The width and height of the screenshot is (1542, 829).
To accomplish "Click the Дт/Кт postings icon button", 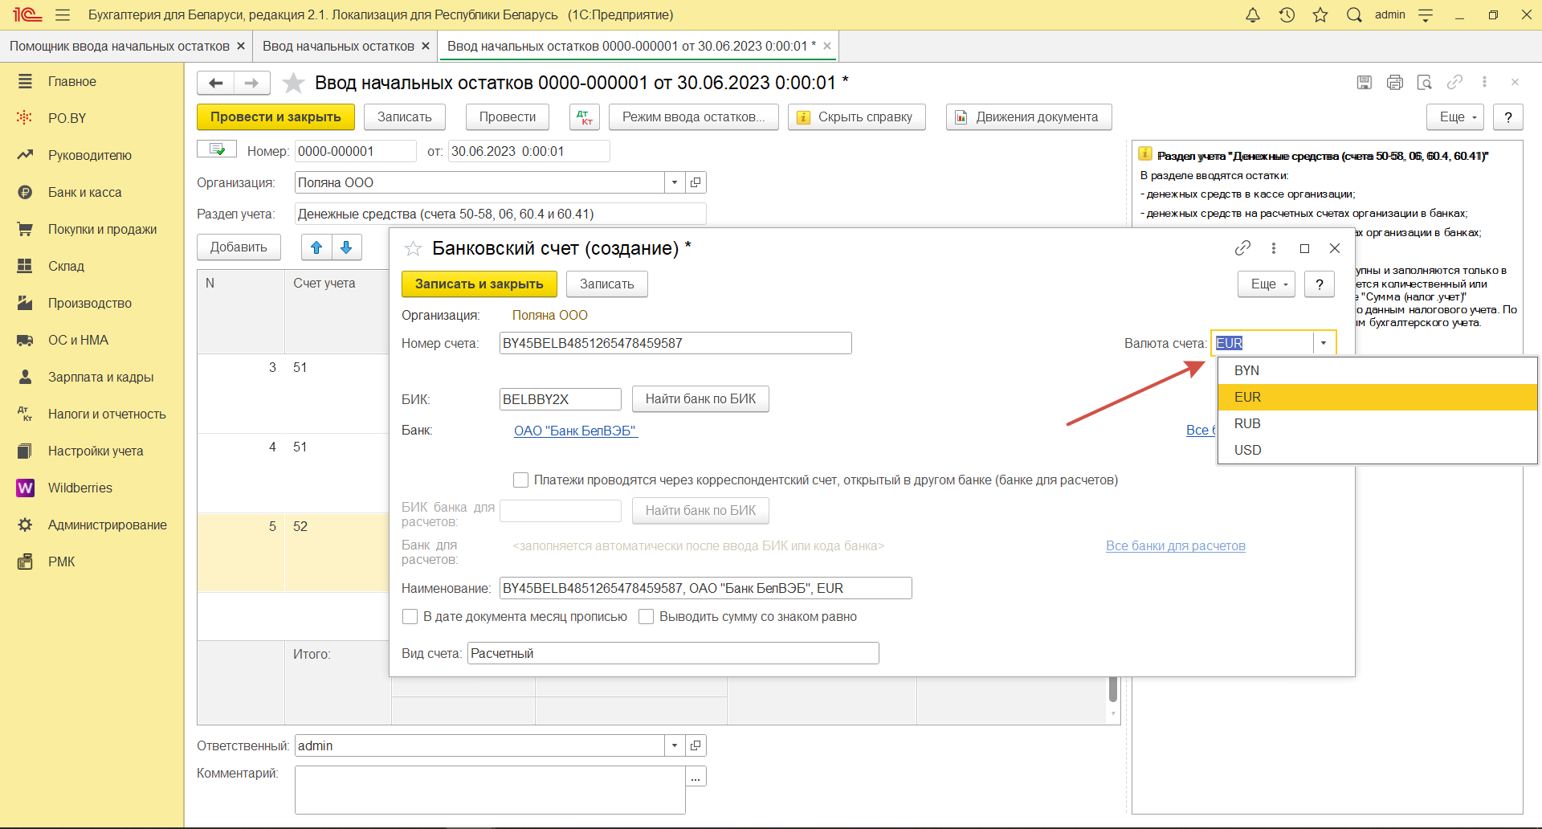I will [x=584, y=117].
